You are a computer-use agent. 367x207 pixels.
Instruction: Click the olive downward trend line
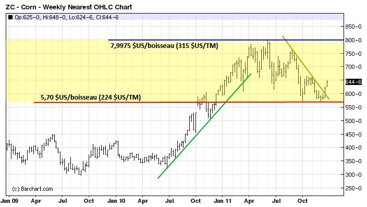click(305, 67)
